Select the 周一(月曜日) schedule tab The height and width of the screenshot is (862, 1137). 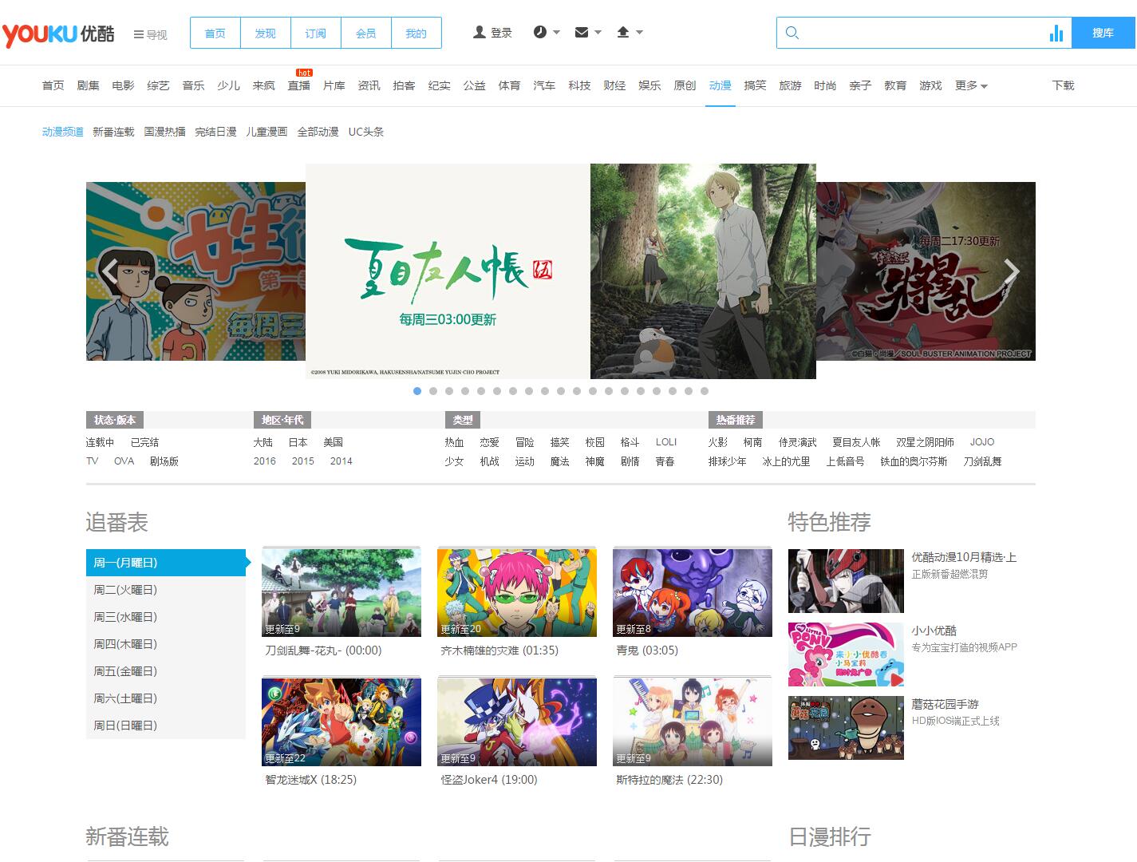coord(166,563)
